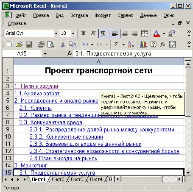Open font color dropdown arrow
193x192 pixels.
[164, 33]
